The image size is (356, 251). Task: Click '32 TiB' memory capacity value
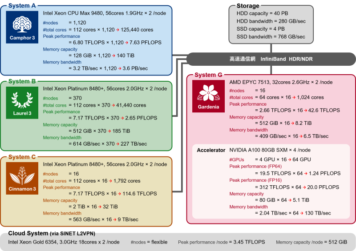tap(110, 207)
